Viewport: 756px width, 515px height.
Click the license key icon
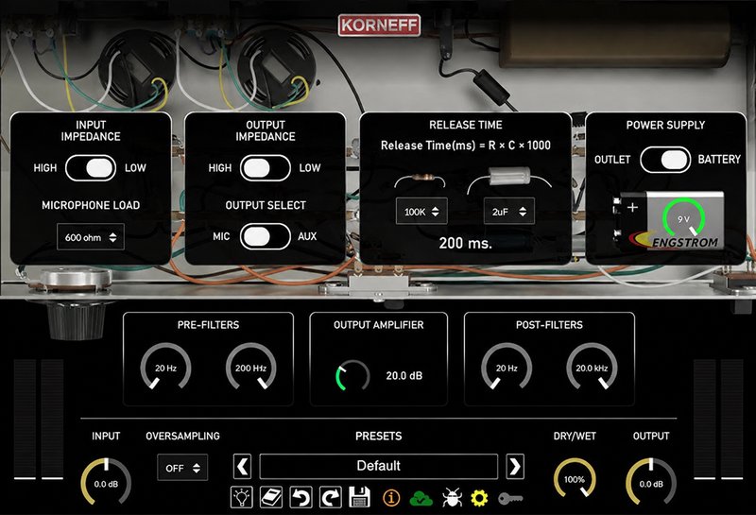[x=510, y=498]
